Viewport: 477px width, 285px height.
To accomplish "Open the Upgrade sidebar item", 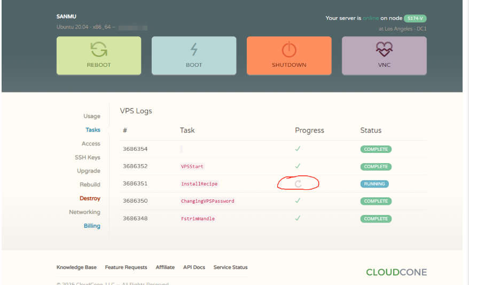I will click(x=89, y=171).
